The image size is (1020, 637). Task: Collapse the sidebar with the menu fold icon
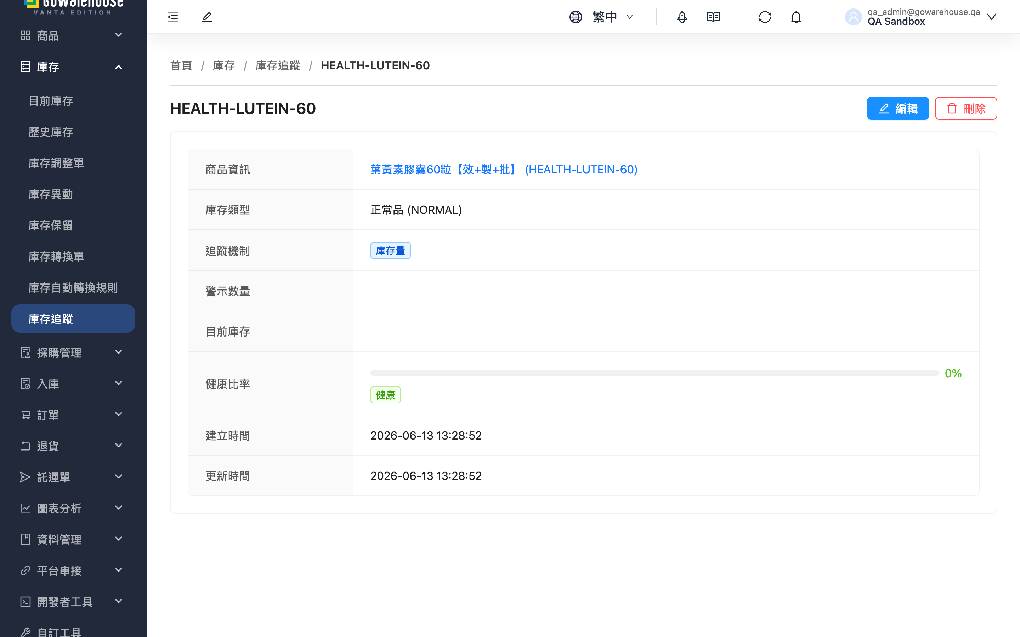pyautogui.click(x=173, y=17)
